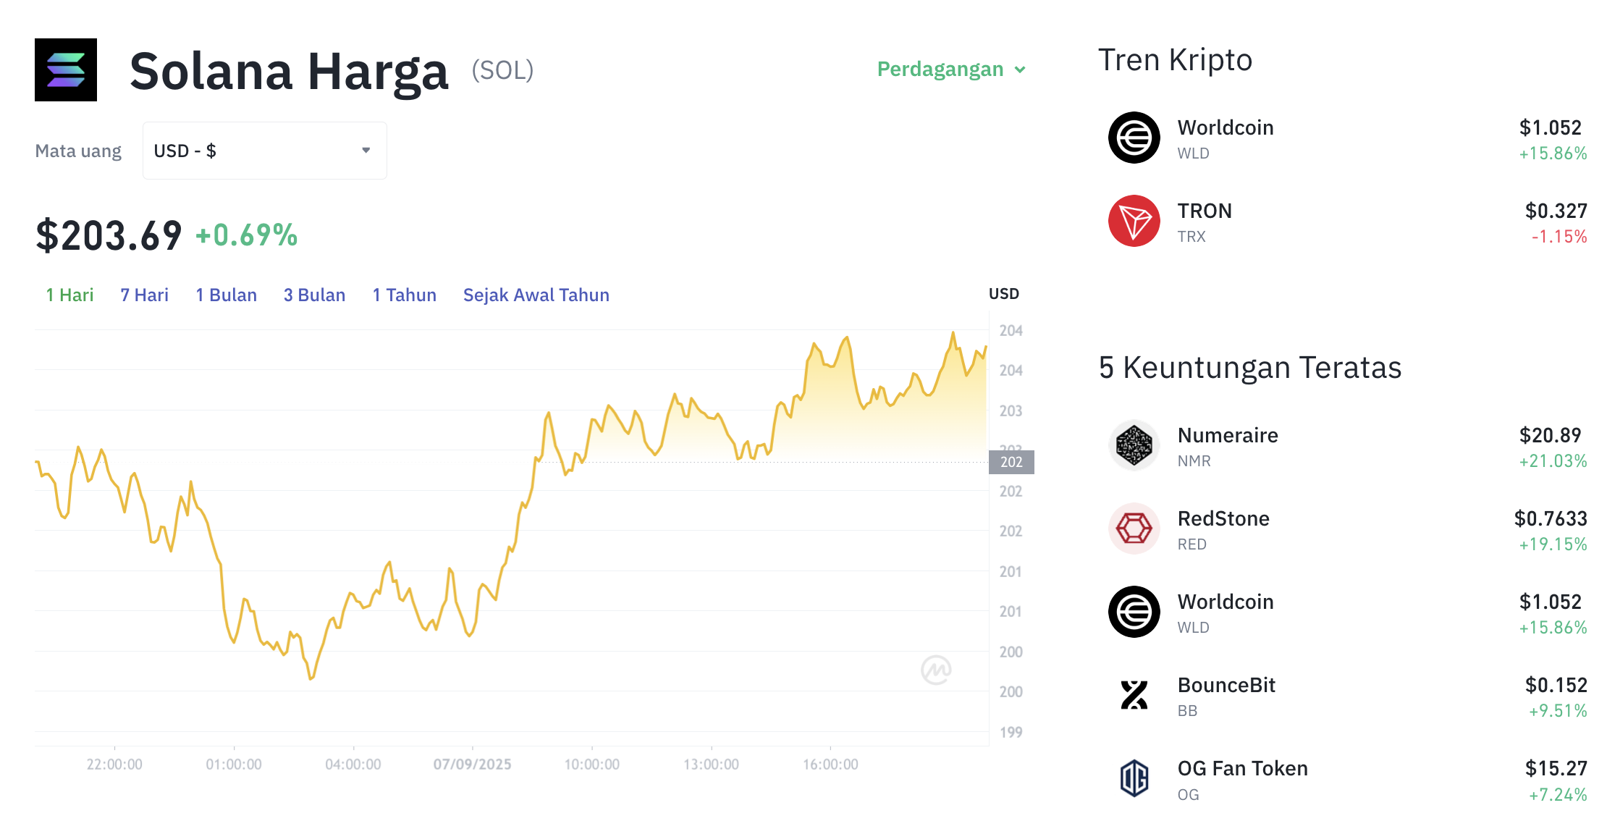Expand the Perdagangan dropdown menu
The width and height of the screenshot is (1607, 821).
pos(940,70)
